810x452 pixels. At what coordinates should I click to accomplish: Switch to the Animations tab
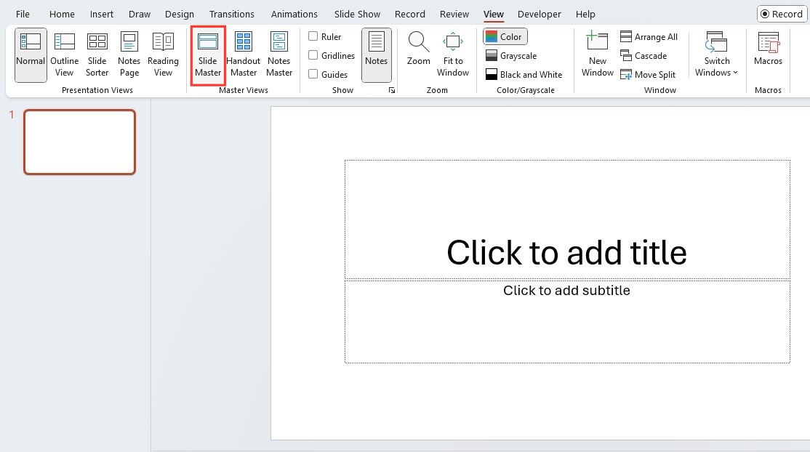pos(294,14)
